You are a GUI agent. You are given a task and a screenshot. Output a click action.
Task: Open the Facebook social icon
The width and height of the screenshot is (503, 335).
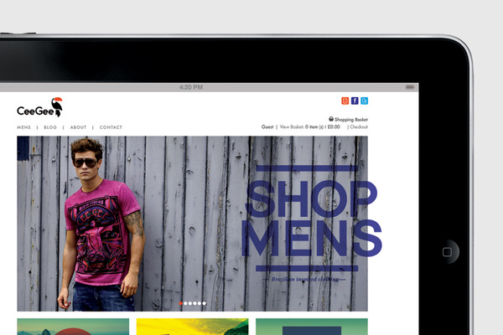(x=355, y=100)
